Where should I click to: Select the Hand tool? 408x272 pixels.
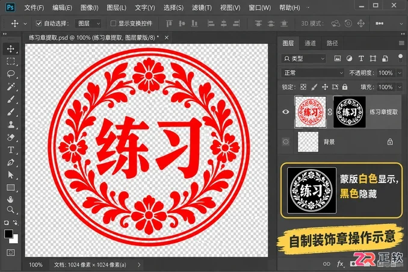[x=11, y=199]
